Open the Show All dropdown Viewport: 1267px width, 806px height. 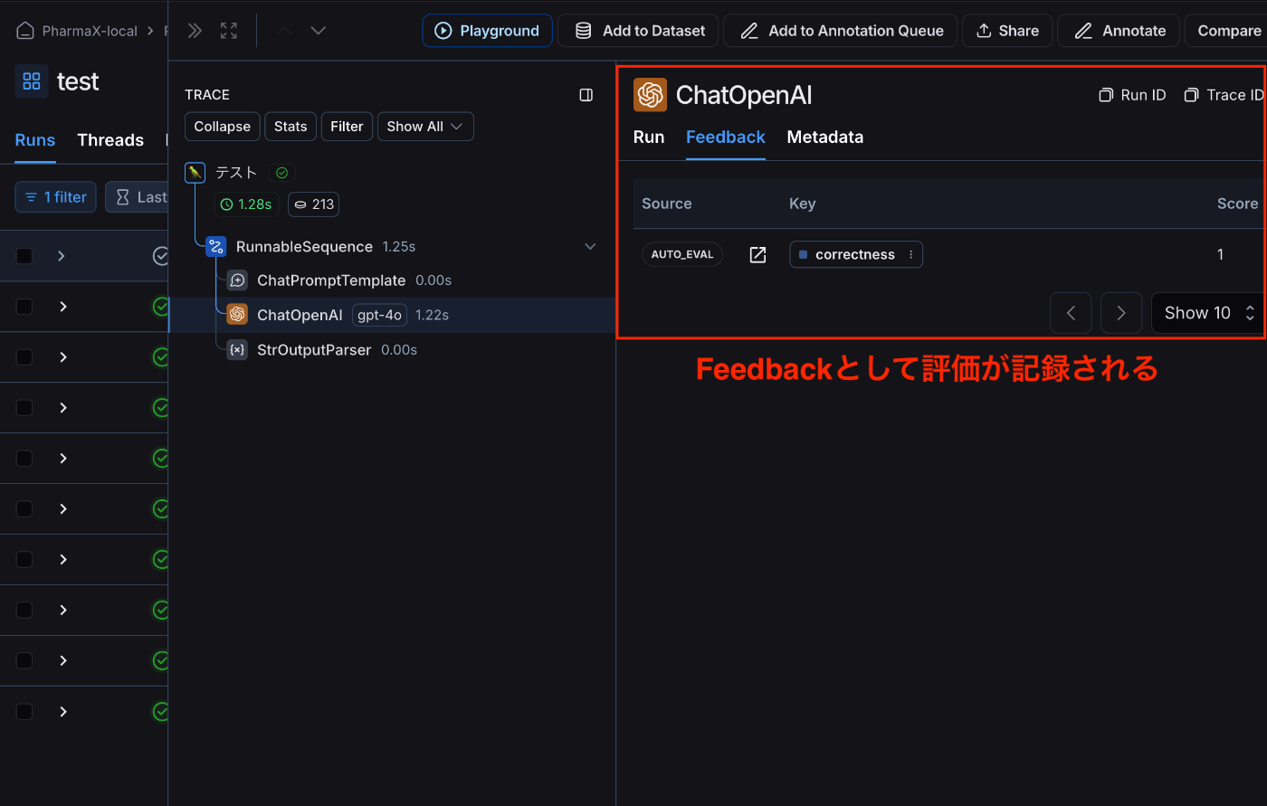tap(425, 127)
